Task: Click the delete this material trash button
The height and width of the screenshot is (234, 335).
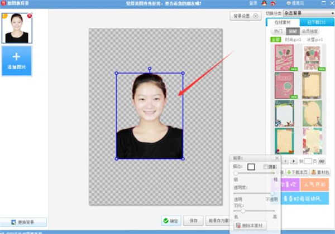Action: point(250,226)
